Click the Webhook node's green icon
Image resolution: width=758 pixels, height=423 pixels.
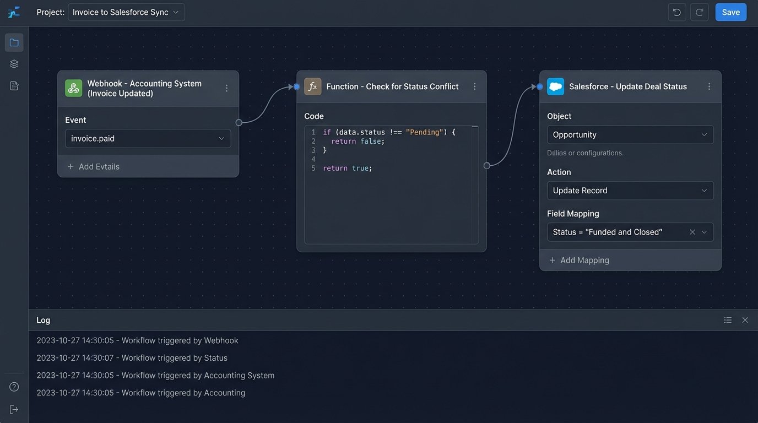click(73, 87)
